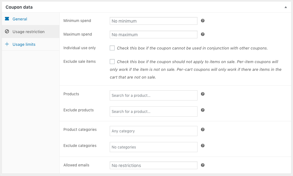This screenshot has height=176, width=293.
Task: Click into the Maximum spend field
Action: pos(153,35)
